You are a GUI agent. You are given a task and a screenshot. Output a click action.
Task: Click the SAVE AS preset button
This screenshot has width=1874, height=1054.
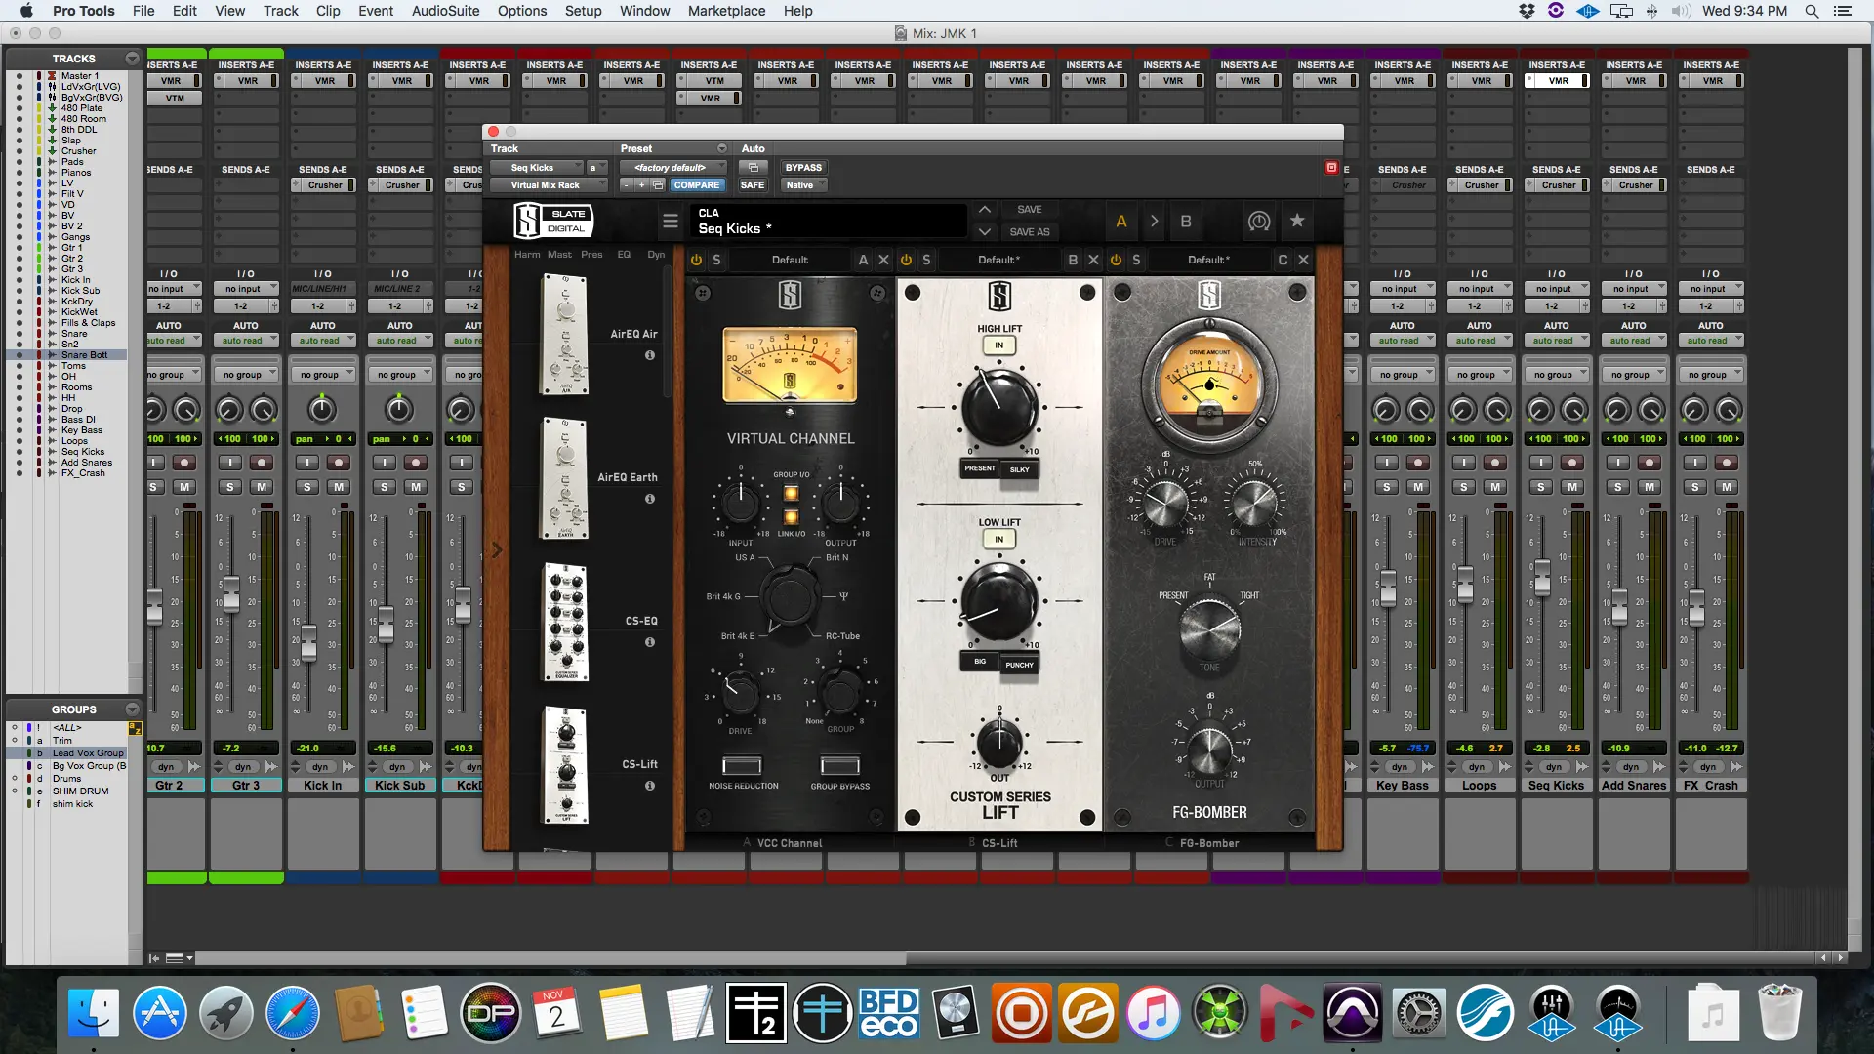coord(1030,232)
